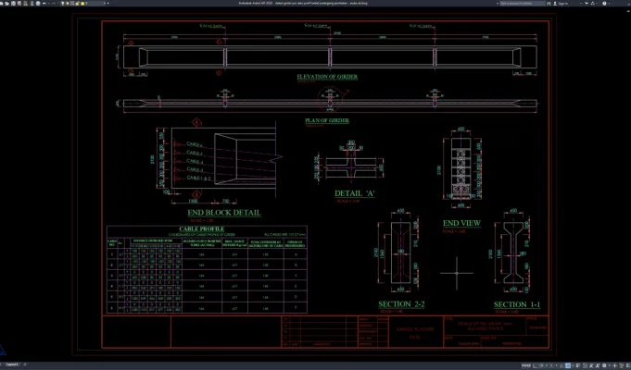Select the 'SECTION 2-2' title text
This screenshot has height=370, width=631.
click(x=401, y=304)
